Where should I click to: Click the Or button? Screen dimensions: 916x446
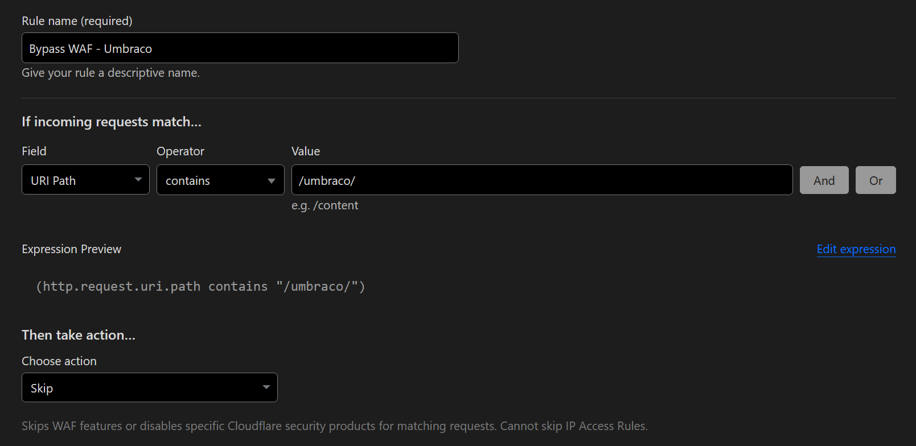876,180
